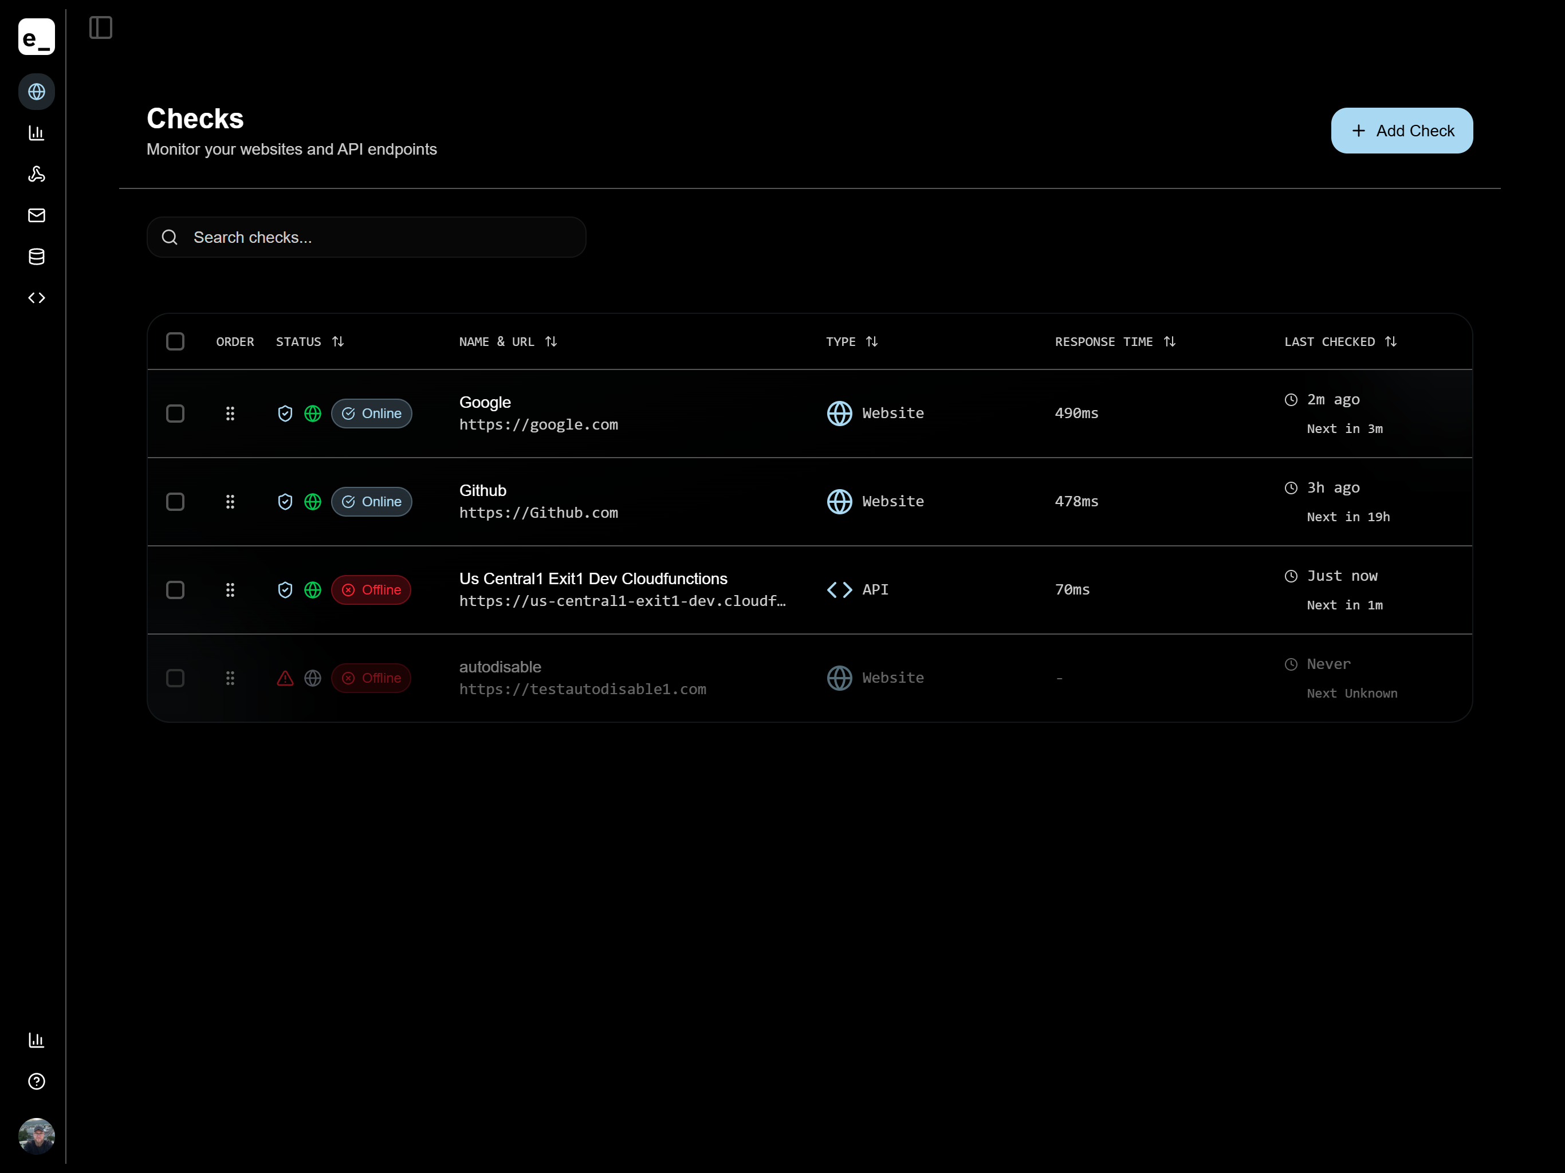The image size is (1565, 1173).
Task: Sort by Last Checked column
Action: 1390,342
